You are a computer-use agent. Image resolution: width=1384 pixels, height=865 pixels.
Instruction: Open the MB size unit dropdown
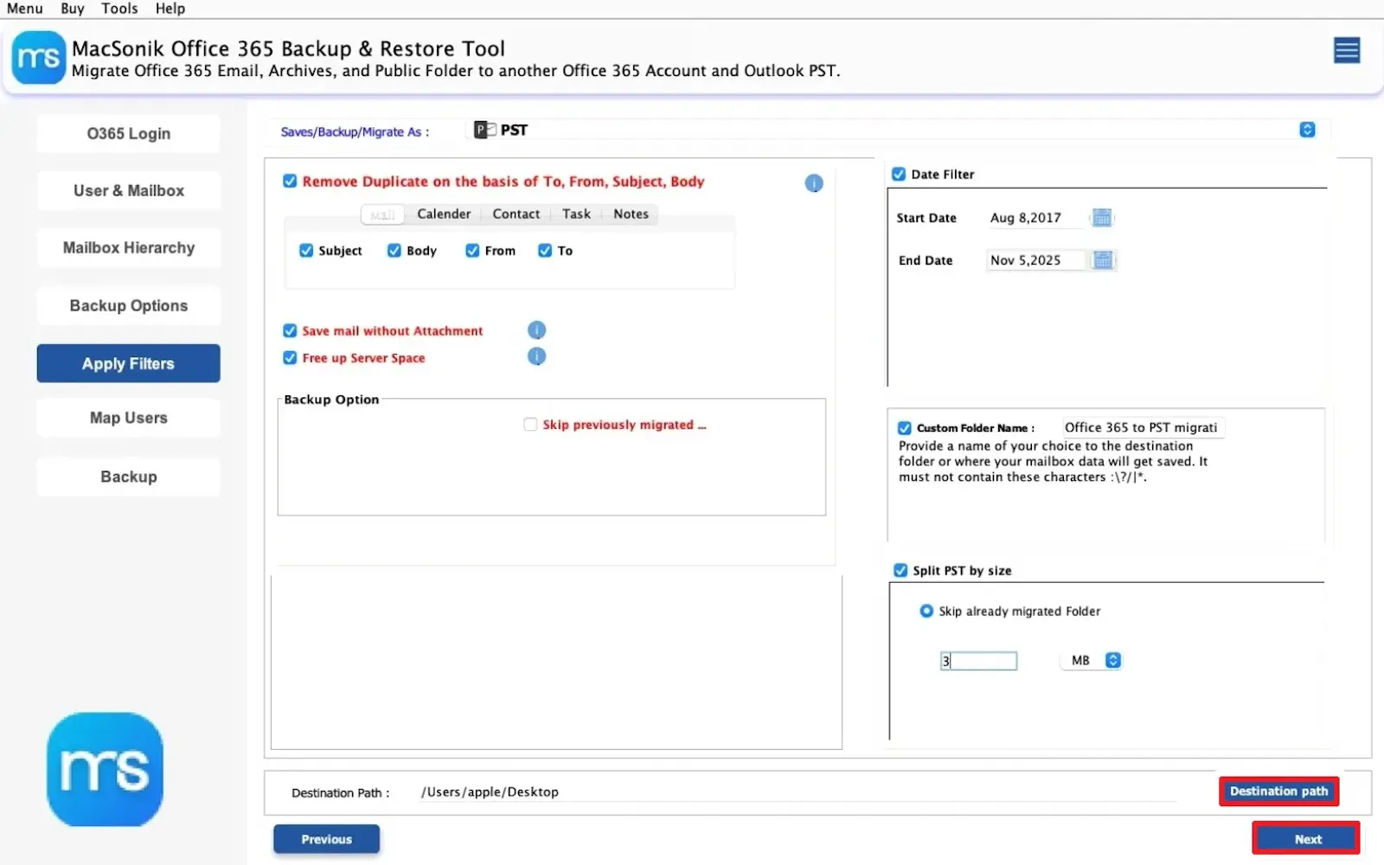tap(1092, 660)
